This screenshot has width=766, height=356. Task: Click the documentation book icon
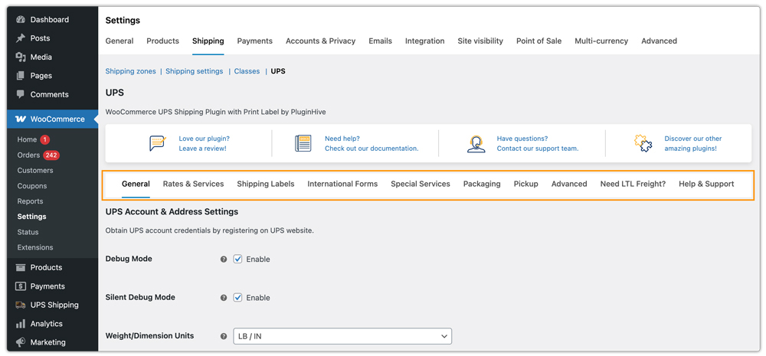point(303,144)
